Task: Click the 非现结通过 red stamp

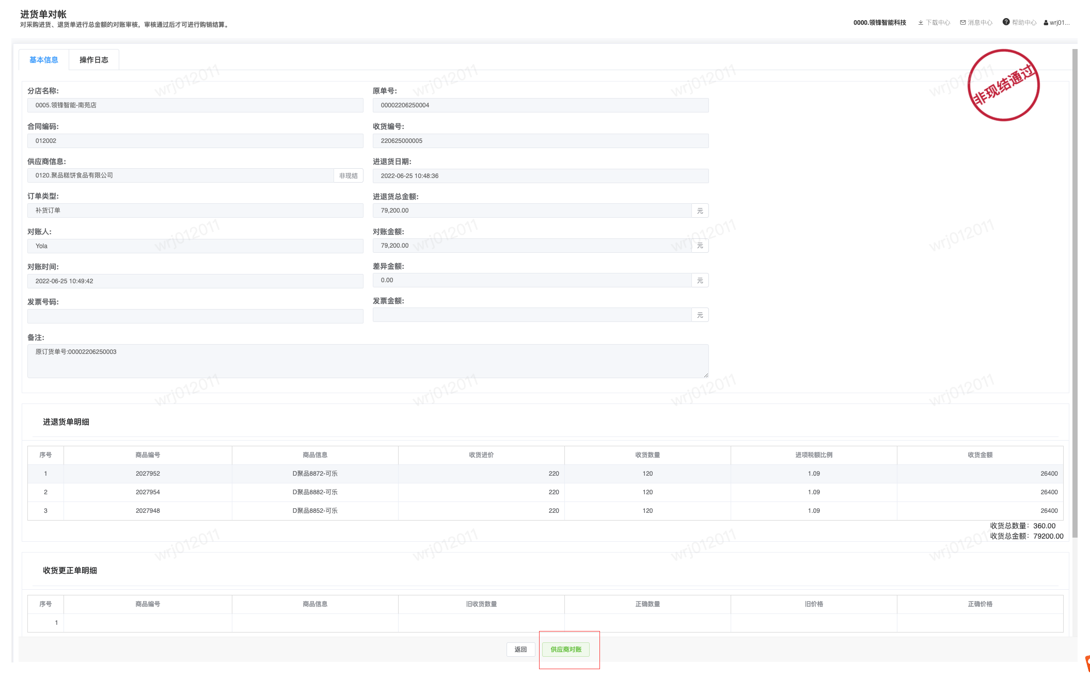Action: coord(1003,85)
